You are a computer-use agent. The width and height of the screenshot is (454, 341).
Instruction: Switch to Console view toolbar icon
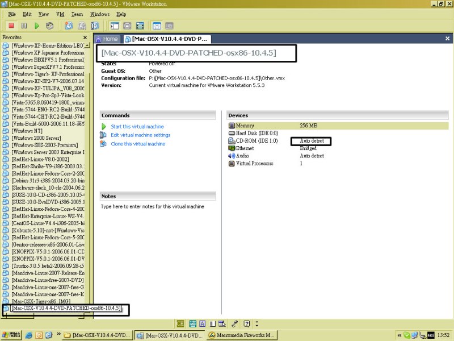(169, 26)
